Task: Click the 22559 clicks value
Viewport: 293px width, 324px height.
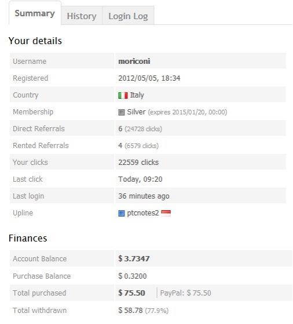Action: (138, 163)
